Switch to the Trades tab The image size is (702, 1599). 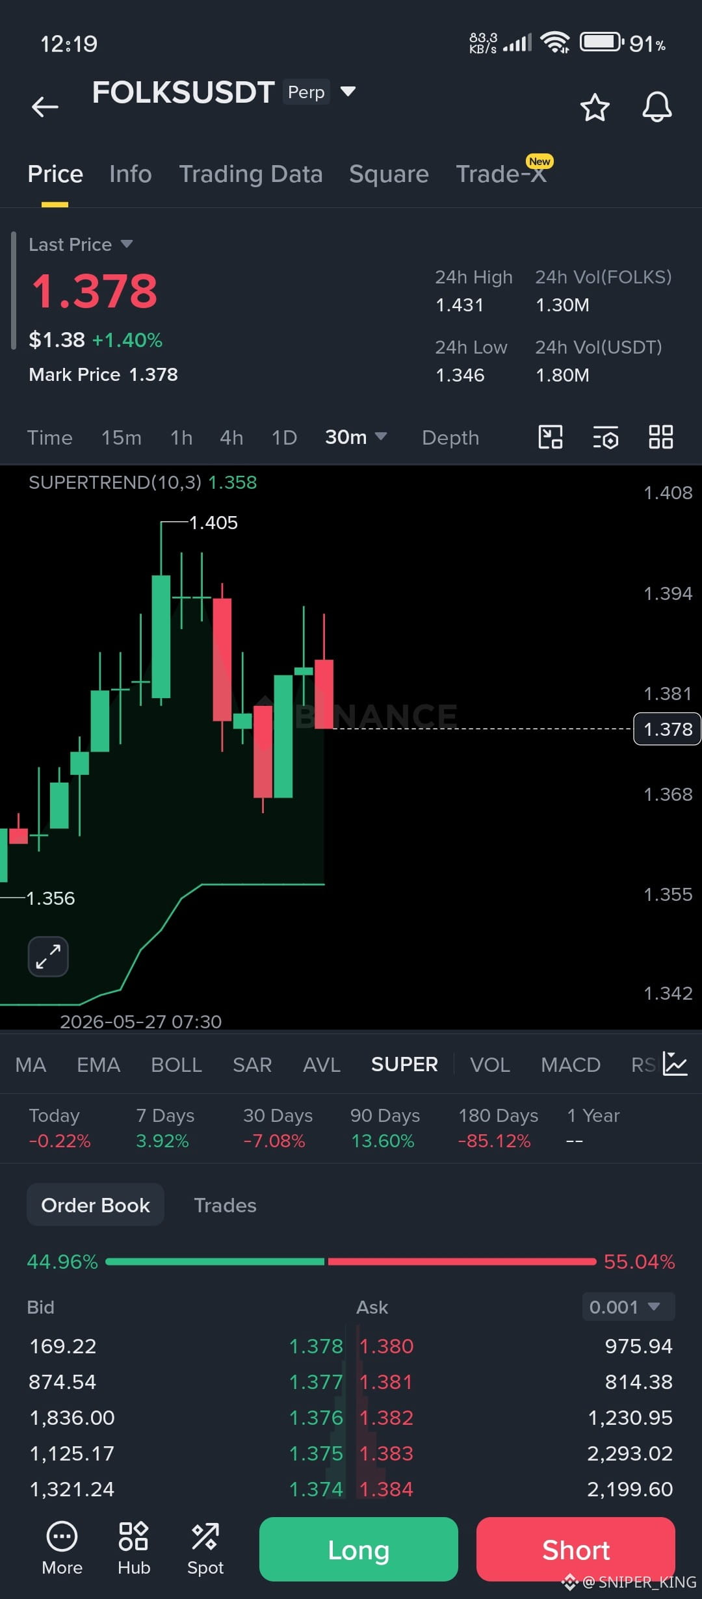tap(225, 1205)
